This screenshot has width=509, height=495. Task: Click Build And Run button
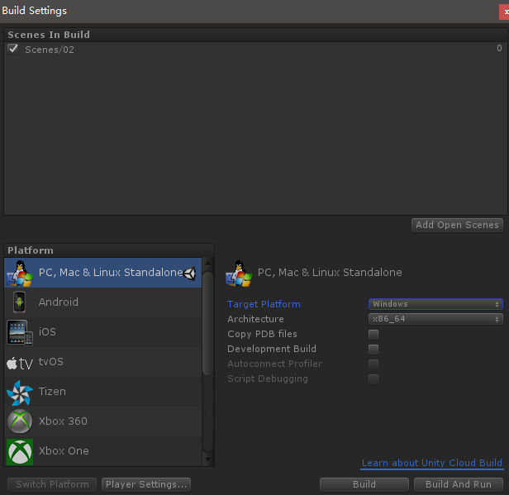coord(459,484)
